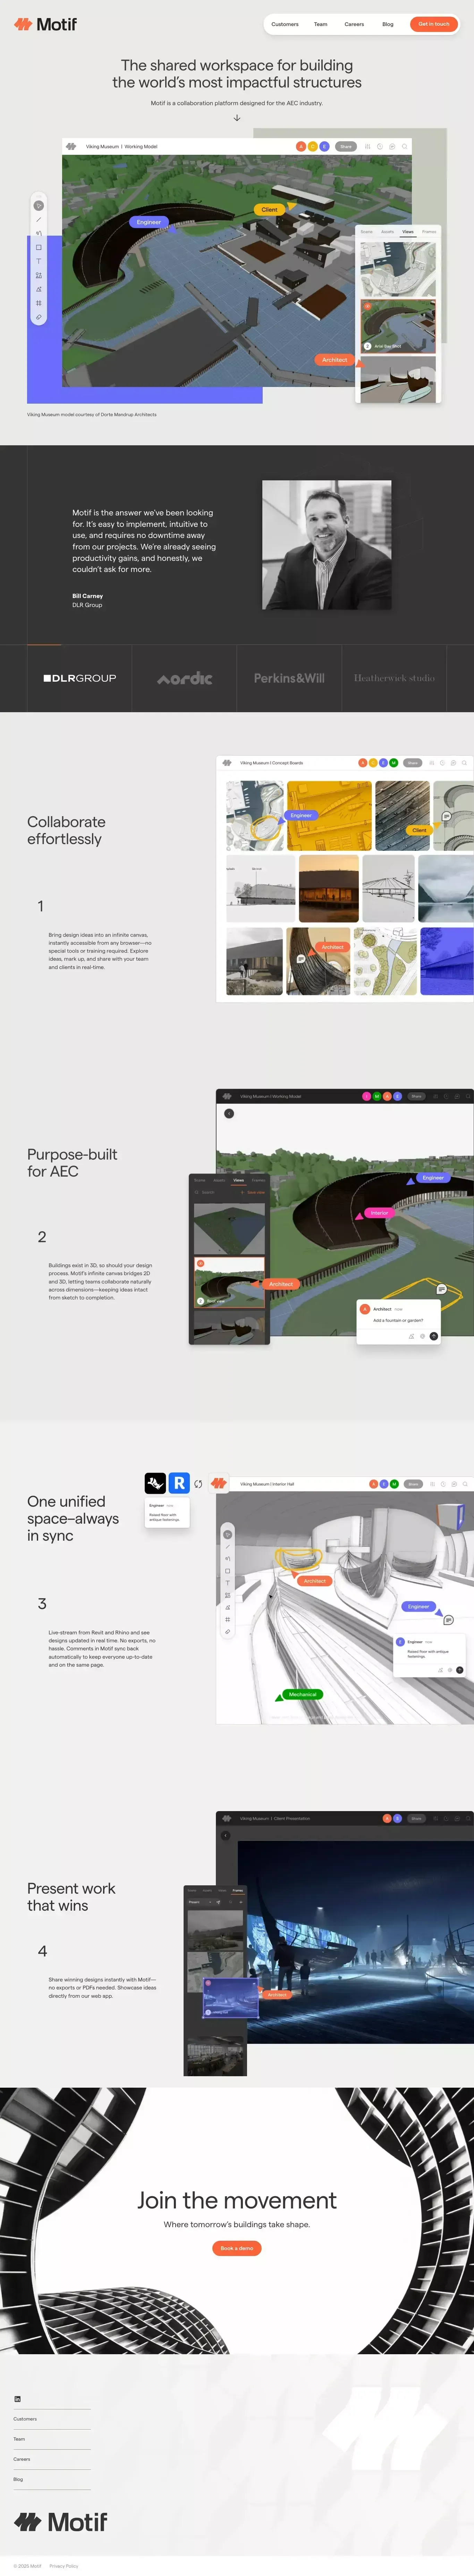
Task: Open the Customers link in footer
Action: pos(25,2419)
